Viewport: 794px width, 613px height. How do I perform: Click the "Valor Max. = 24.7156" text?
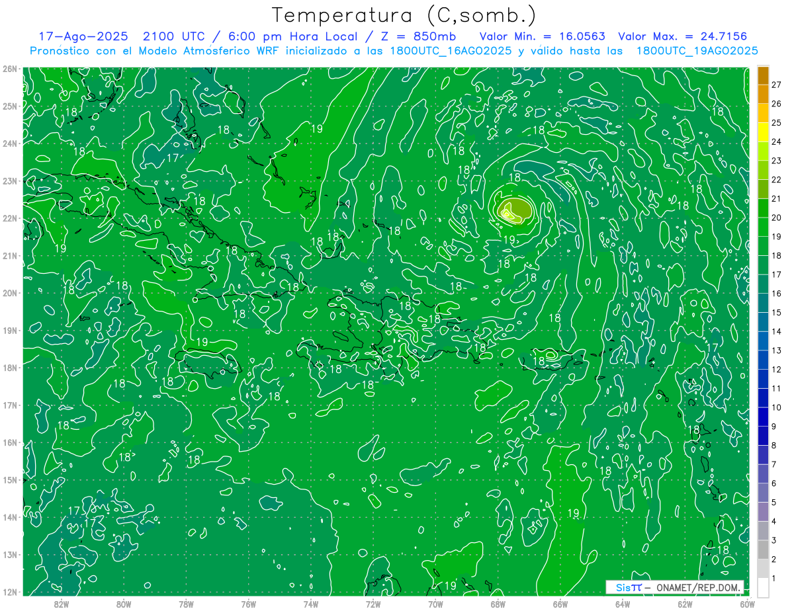tap(682, 36)
